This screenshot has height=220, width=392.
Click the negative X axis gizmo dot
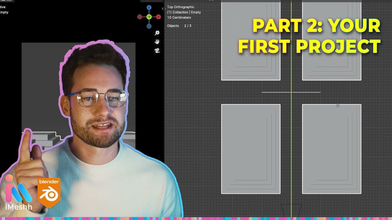click(140, 17)
